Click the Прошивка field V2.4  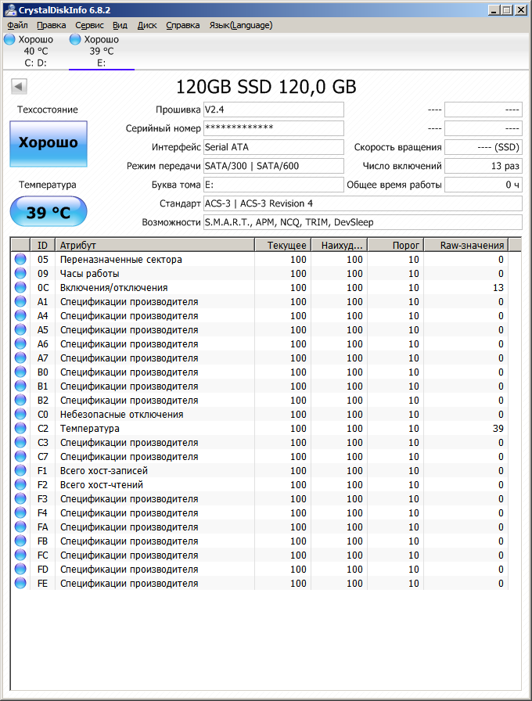pyautogui.click(x=274, y=110)
